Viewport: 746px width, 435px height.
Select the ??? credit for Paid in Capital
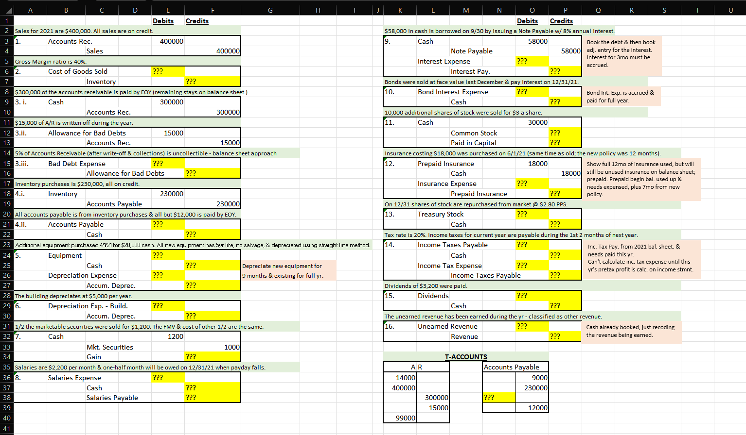coord(565,143)
